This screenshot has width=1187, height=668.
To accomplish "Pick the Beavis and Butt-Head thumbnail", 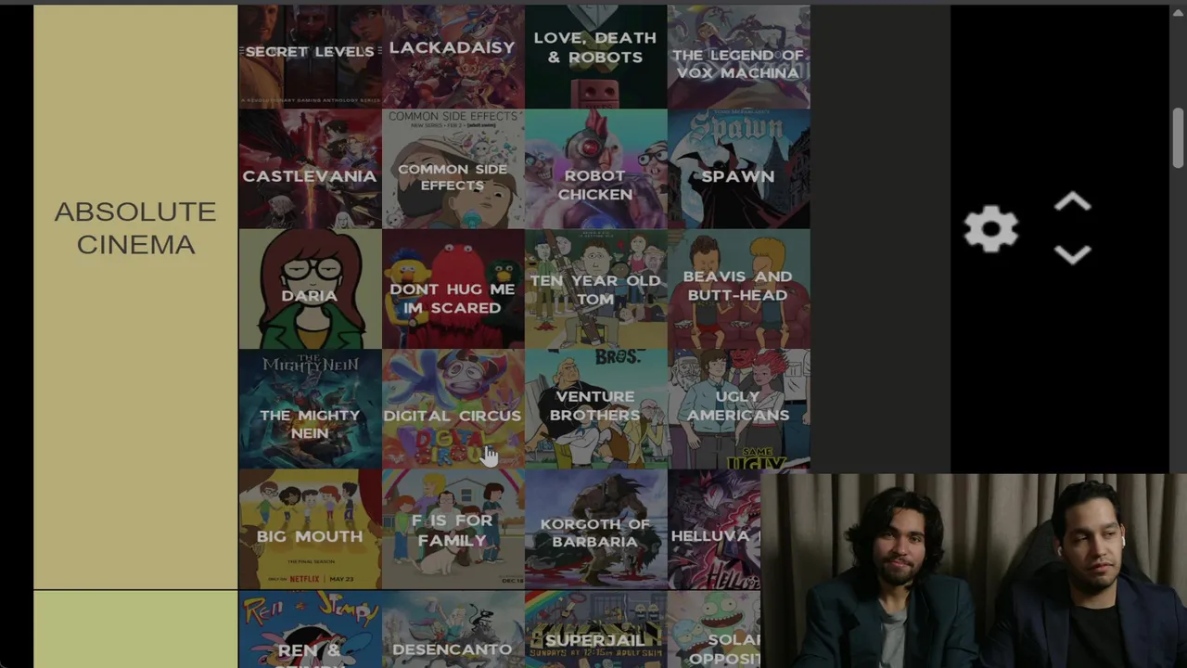I will [738, 289].
